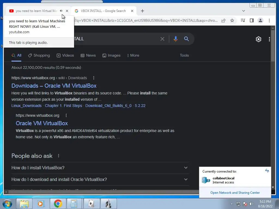This screenshot has height=209, width=279.
Task: Switch to Videos results
Action: (x=65, y=55)
